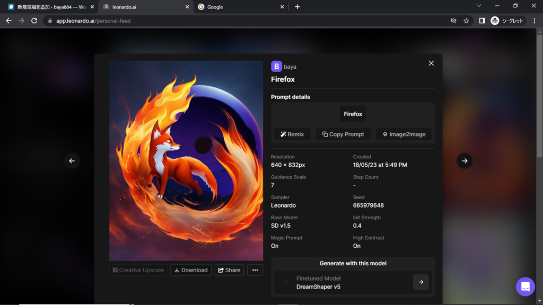The image size is (543, 305).
Task: Go to the previous image arrow
Action: [72, 161]
